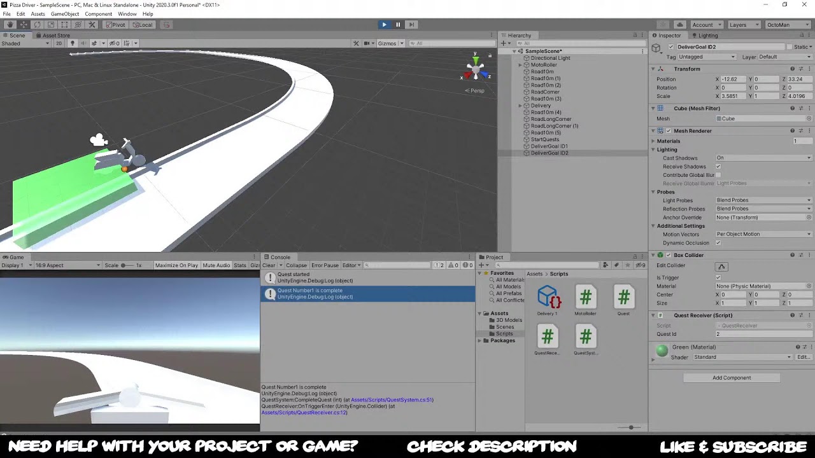Click the Project panel add (+) button
The height and width of the screenshot is (458, 815).
coord(483,265)
